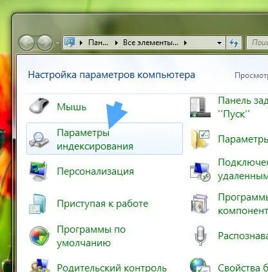Click the search (Поиск) input field

257,43
